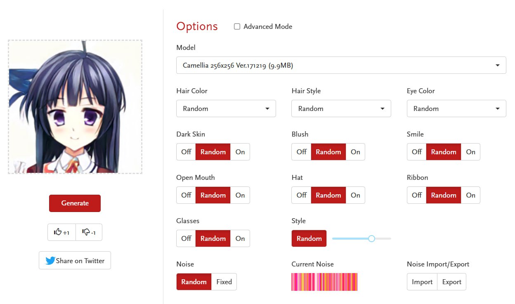Click the Noise Export button
This screenshot has height=304, width=515.
[451, 282]
